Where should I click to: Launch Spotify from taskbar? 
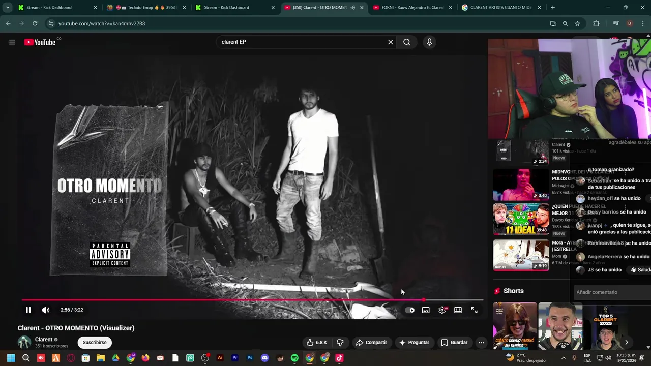(294, 358)
